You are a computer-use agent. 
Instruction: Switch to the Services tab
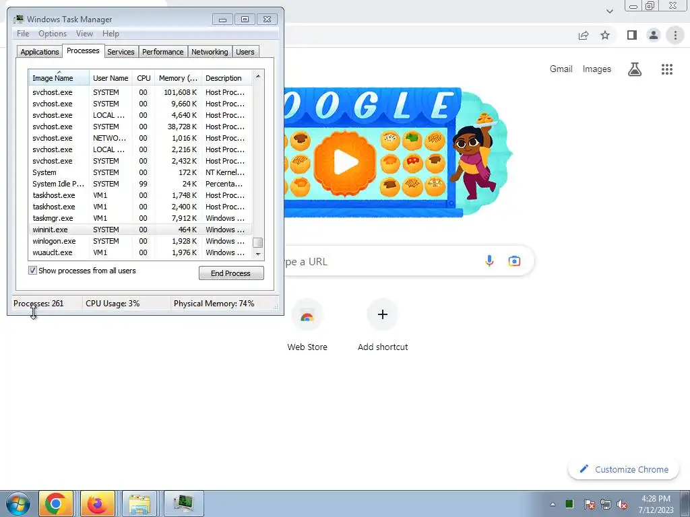coord(121,52)
